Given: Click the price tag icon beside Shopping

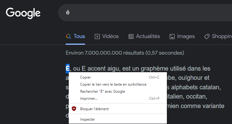Looking at the screenshot, I should pyautogui.click(x=207, y=37).
